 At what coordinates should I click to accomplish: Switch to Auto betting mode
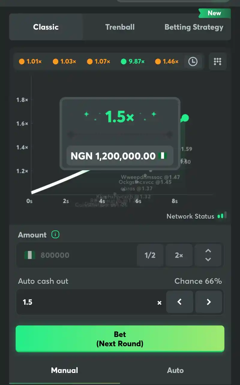click(x=175, y=370)
